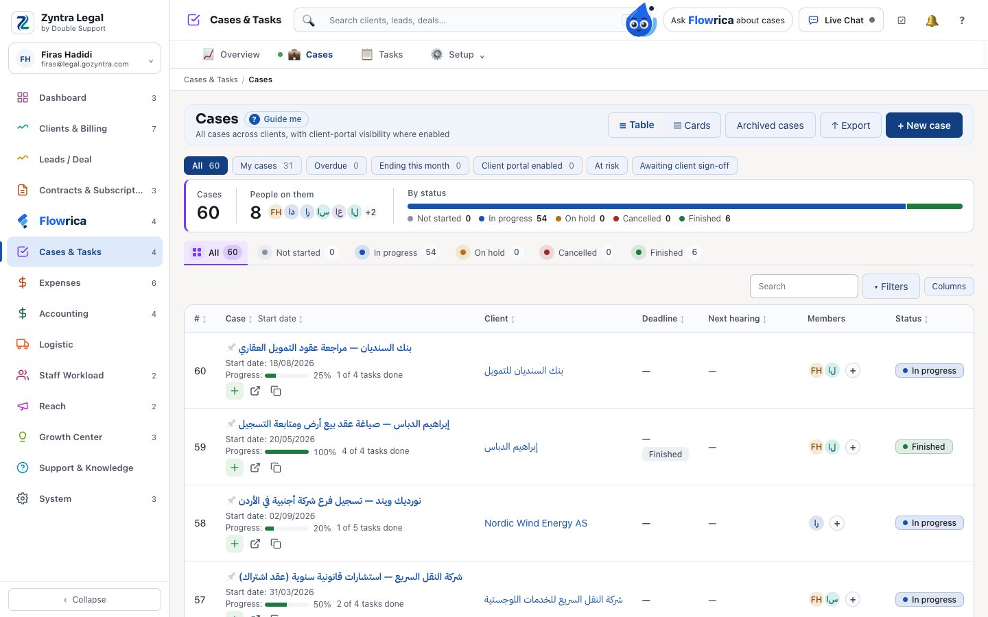Toggle Ending this month filter chip
This screenshot has width=988, height=617.
[x=420, y=166]
